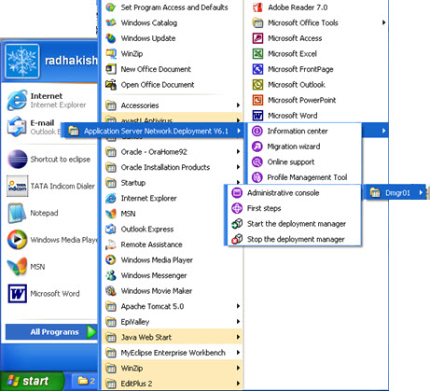The height and width of the screenshot is (391, 430).
Task: Open the Dmgr01 profile folder
Action: point(394,193)
